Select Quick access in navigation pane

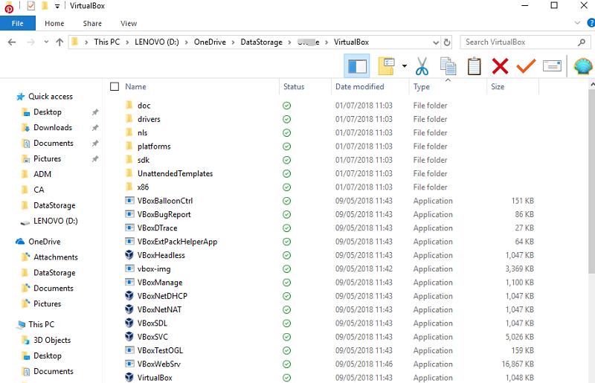point(51,97)
